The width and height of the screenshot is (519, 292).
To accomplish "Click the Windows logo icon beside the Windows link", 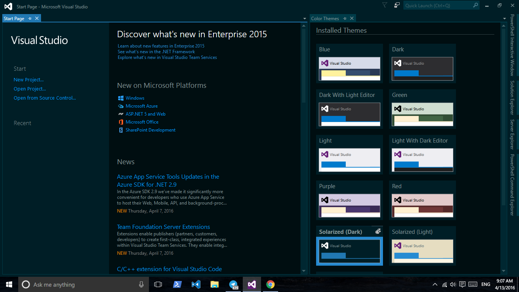I will (120, 98).
